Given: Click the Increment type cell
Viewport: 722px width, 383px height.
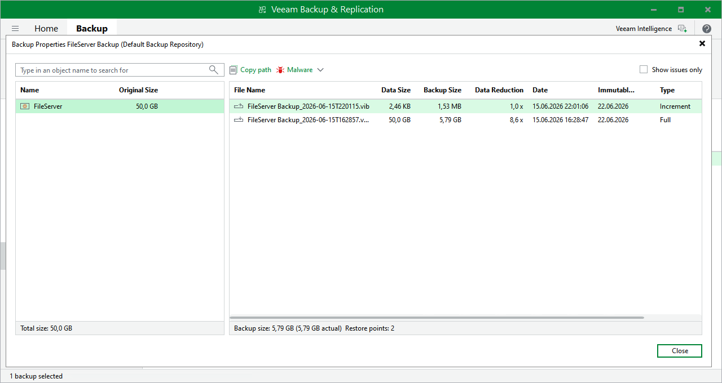Looking at the screenshot, I should (x=675, y=106).
